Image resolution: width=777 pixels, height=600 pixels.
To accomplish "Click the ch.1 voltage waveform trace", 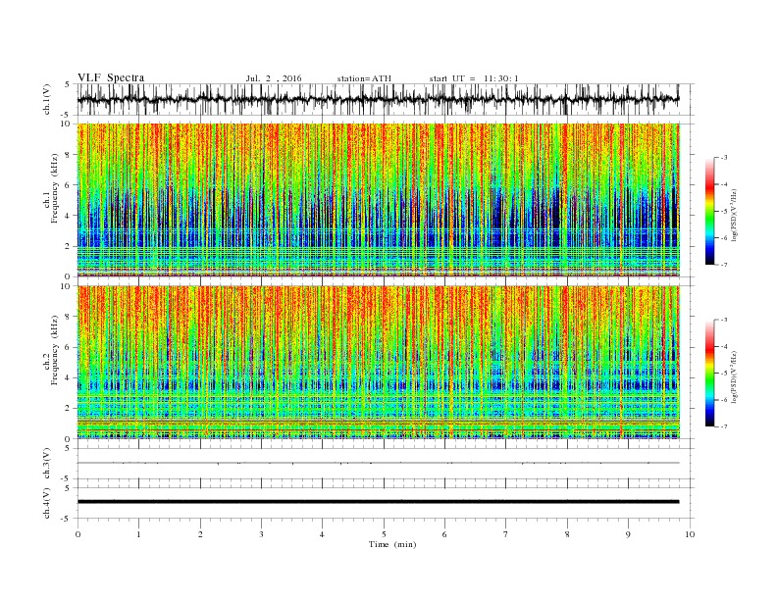I will pos(378,99).
